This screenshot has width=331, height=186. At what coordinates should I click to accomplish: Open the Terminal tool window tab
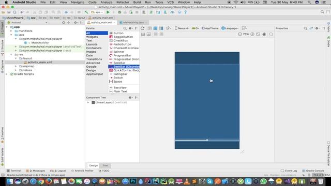(14, 171)
